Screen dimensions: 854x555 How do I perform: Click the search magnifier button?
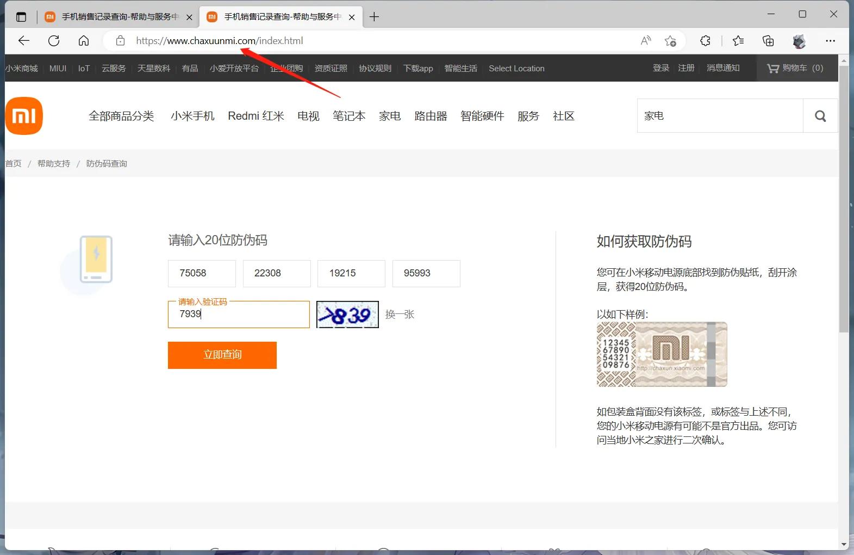tap(820, 116)
